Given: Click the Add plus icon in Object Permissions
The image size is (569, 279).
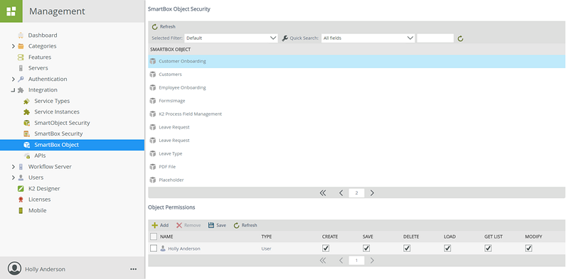Looking at the screenshot, I should tap(154, 225).
